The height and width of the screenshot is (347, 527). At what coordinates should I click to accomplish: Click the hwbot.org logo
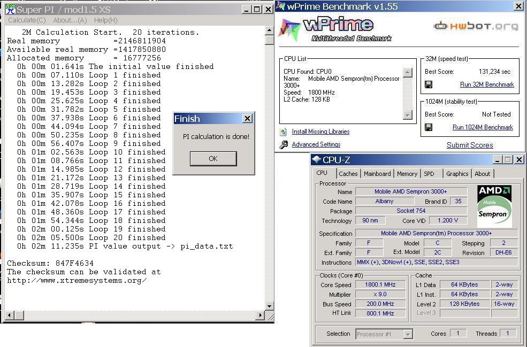coord(476,26)
